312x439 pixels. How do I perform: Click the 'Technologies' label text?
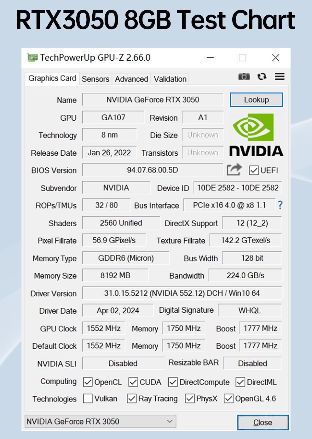[55, 399]
